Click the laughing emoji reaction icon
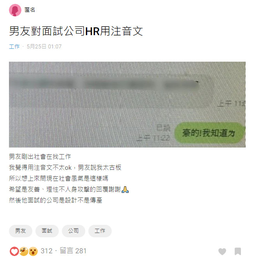 (x=24, y=251)
